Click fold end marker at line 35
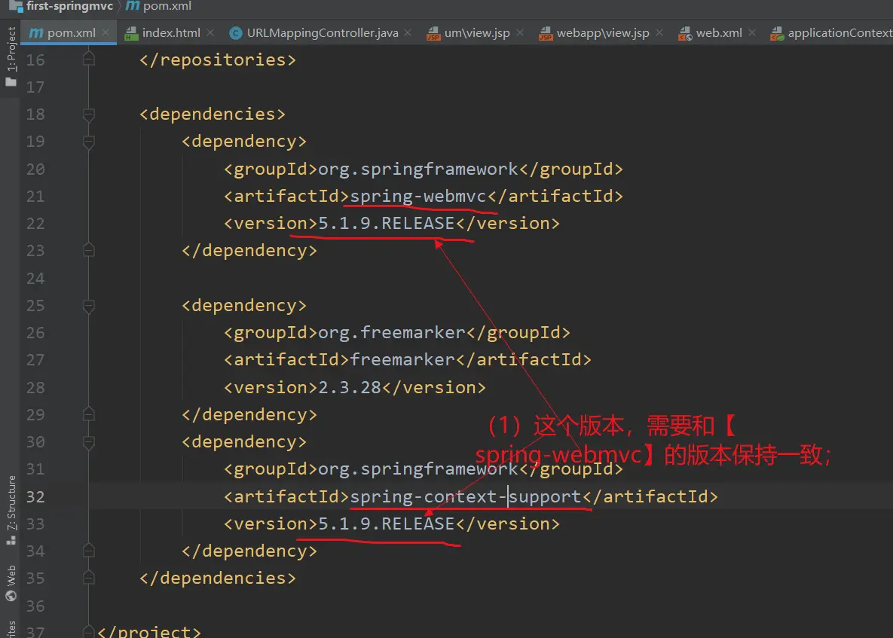This screenshot has height=638, width=893. 89,578
